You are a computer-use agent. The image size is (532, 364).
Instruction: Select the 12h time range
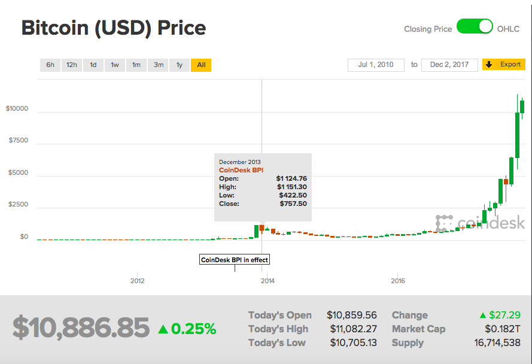pyautogui.click(x=72, y=65)
